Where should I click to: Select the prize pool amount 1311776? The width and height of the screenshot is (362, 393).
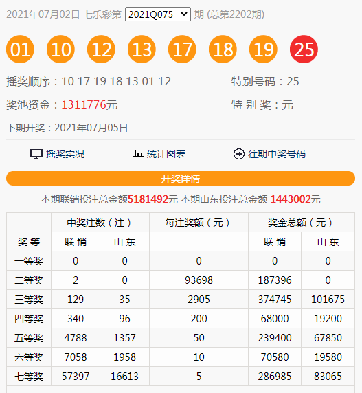pyautogui.click(x=84, y=104)
